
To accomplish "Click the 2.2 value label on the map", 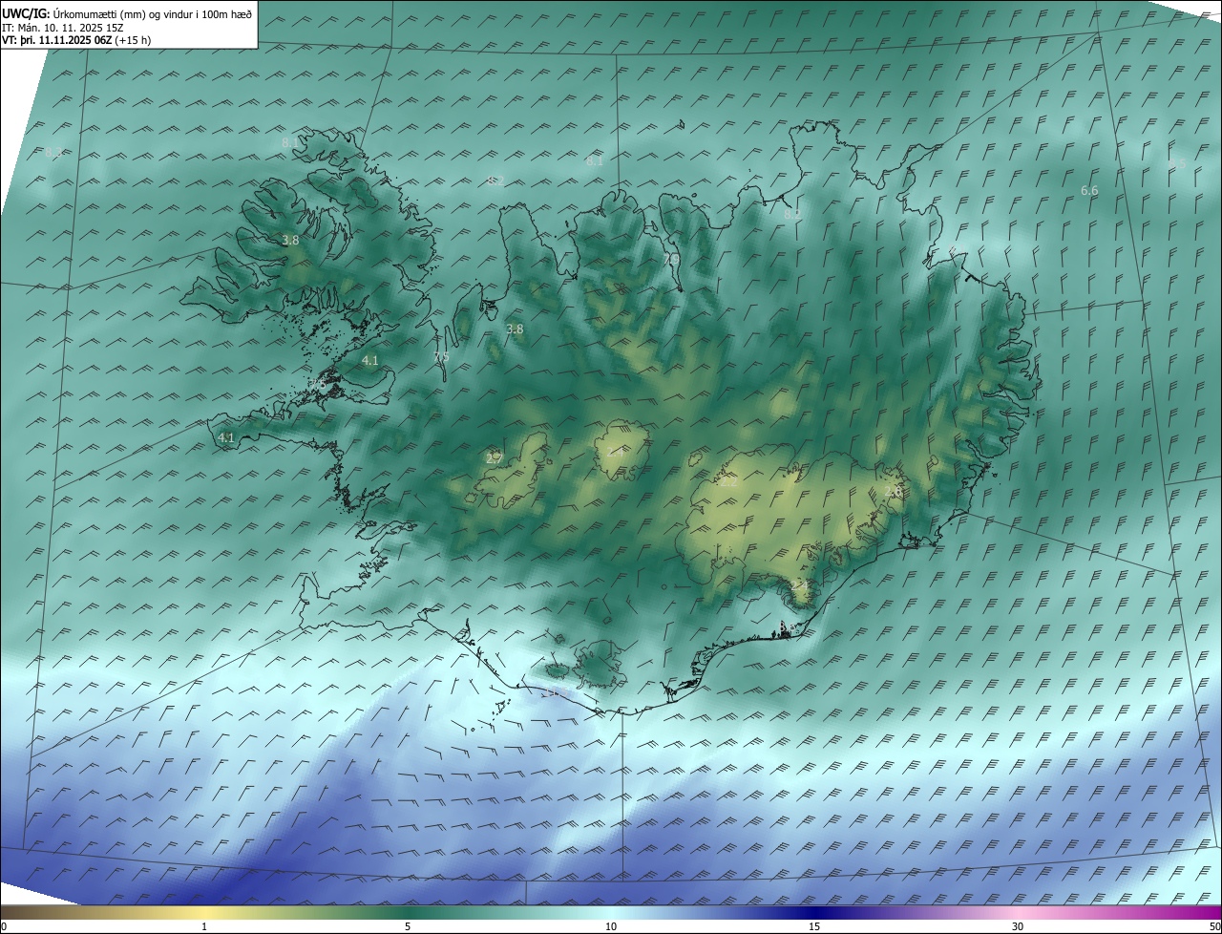I will (x=728, y=482).
